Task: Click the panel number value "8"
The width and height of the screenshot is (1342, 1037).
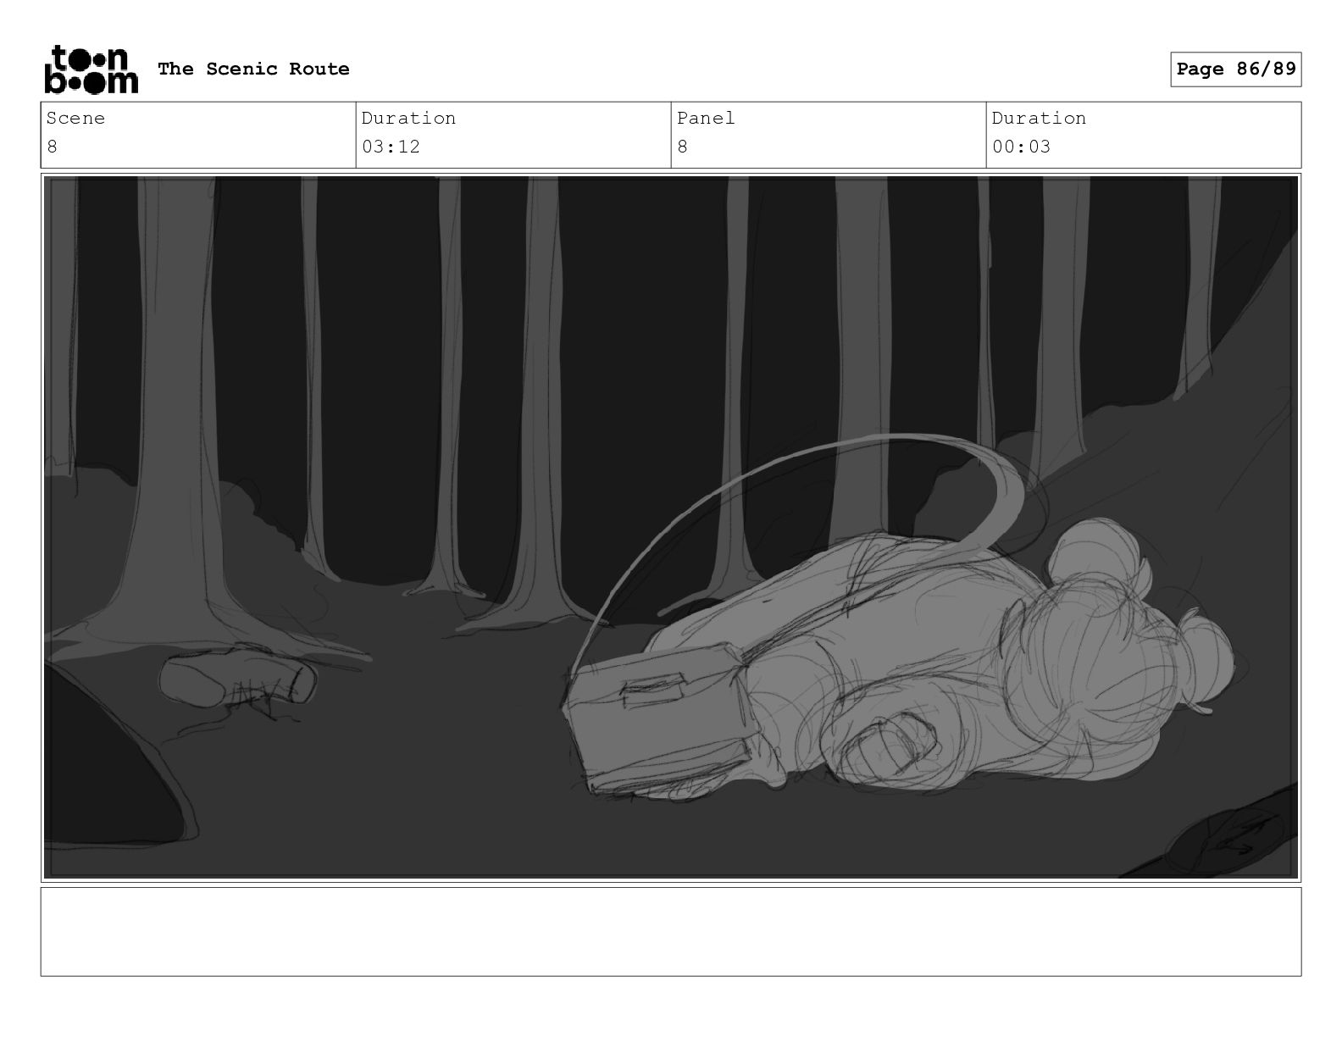Action: tap(683, 147)
